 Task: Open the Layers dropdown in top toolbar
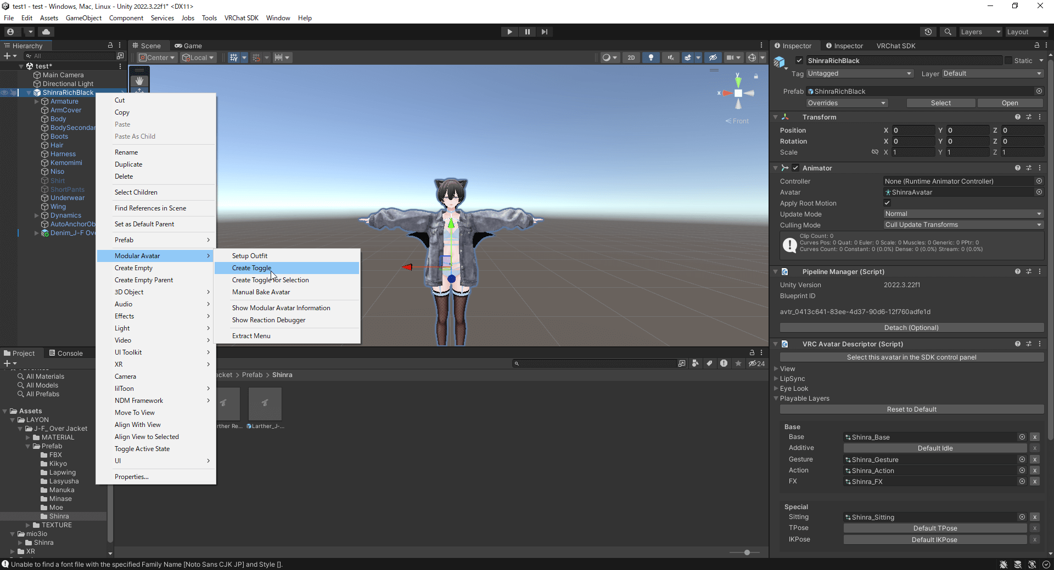pyautogui.click(x=980, y=32)
